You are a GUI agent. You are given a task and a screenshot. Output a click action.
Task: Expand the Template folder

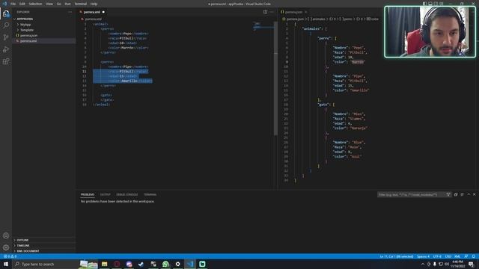(x=43, y=30)
